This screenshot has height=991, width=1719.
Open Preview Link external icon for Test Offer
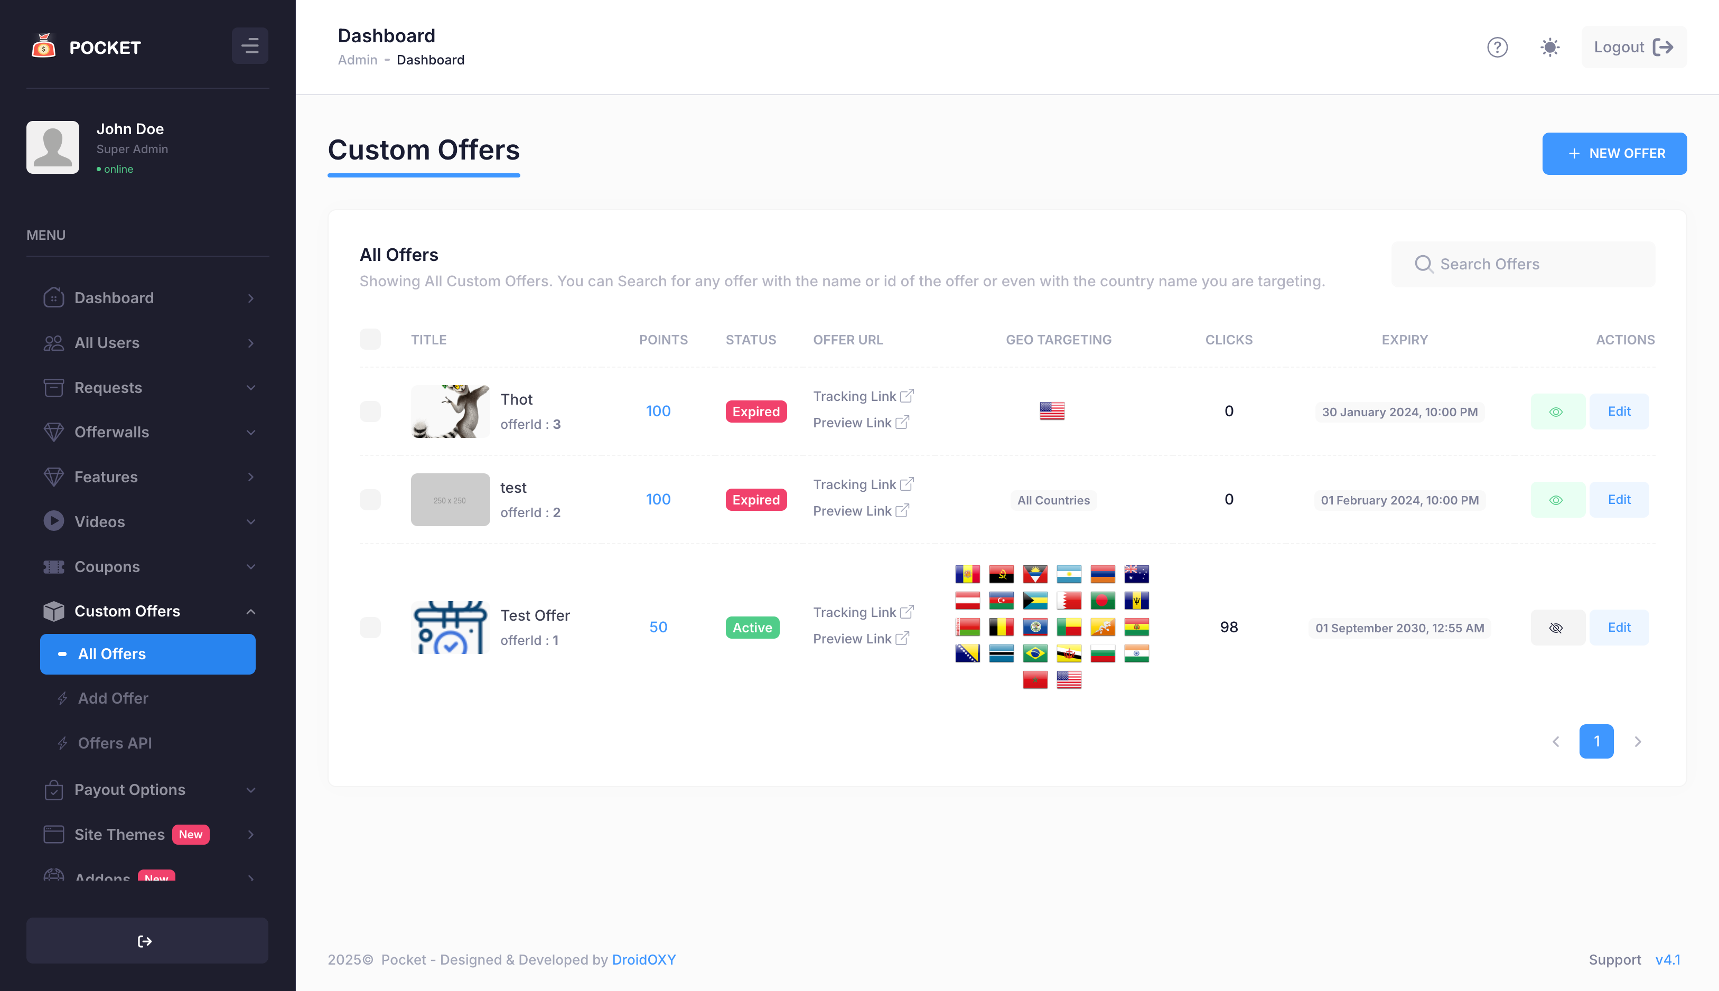click(x=902, y=639)
